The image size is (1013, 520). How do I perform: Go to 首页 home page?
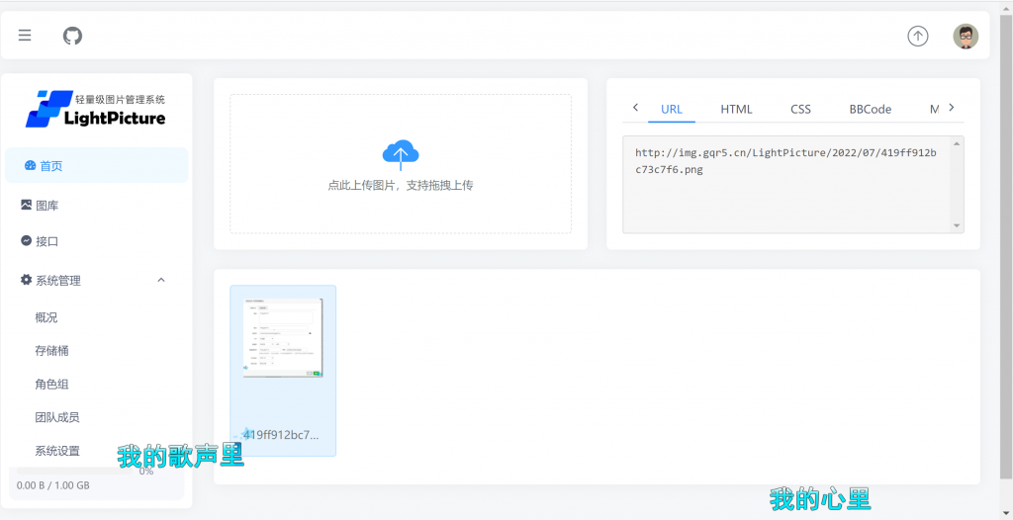tap(96, 165)
